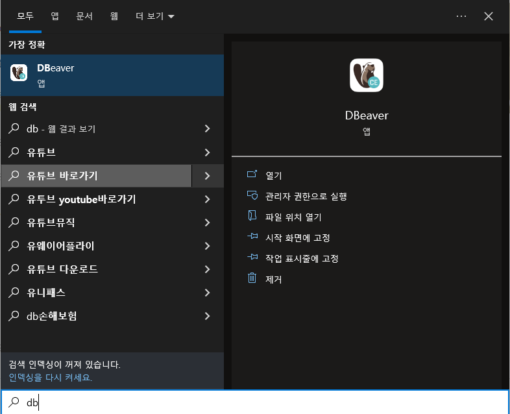Viewport: 510px width, 414px height.
Task: Expand arrow for 유웨이어플라이
Action: (208, 246)
